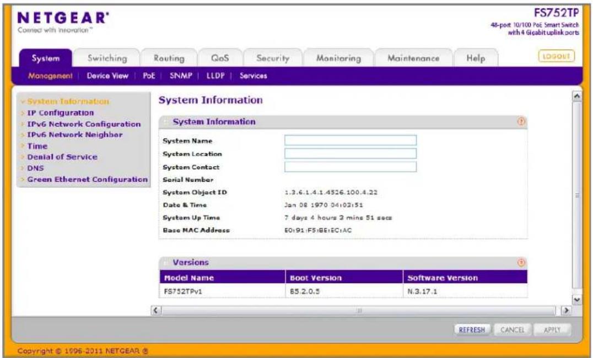
Task: Open help icon in Versions section
Action: click(x=521, y=263)
